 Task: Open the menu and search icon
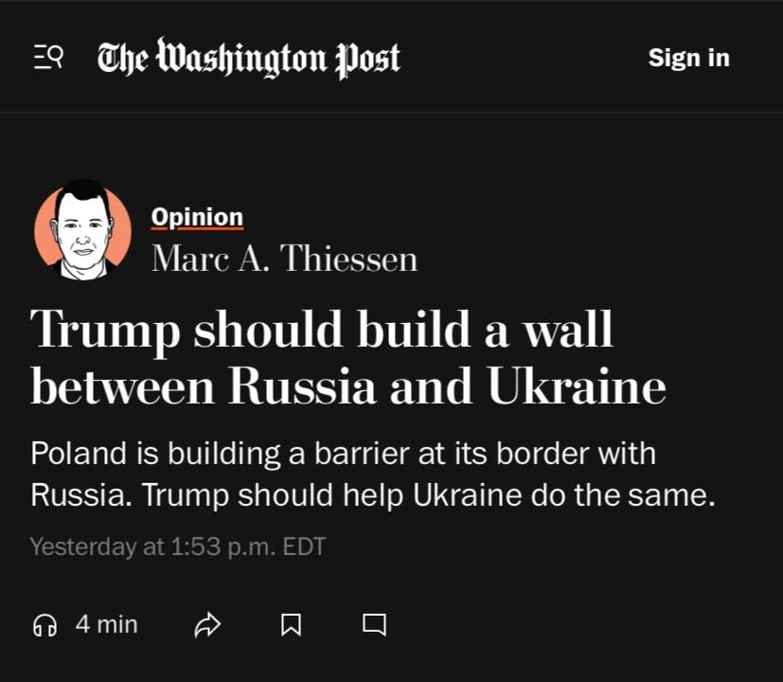pos(48,58)
